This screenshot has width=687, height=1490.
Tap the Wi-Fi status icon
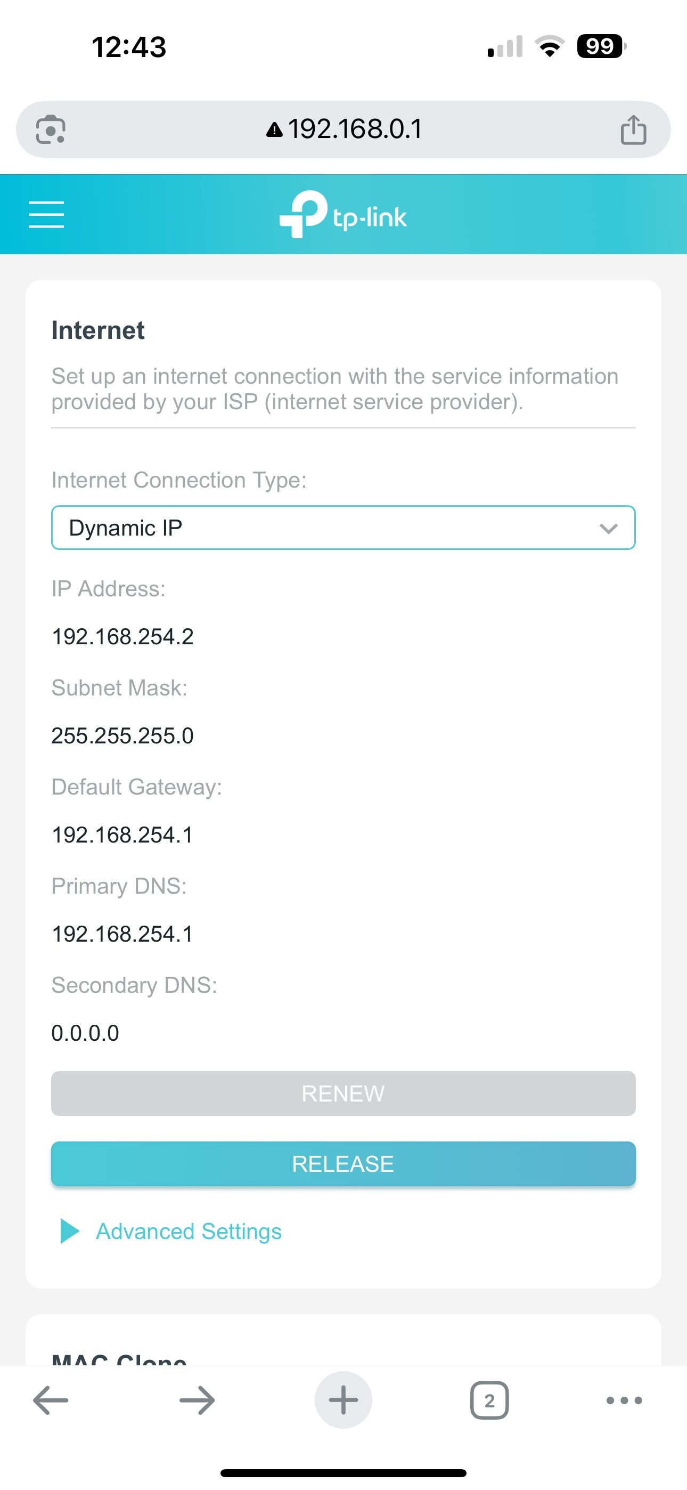click(550, 46)
